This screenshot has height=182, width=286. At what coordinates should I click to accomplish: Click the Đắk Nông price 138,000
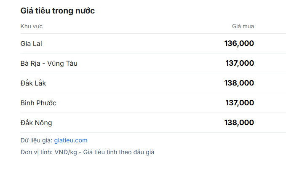[239, 123]
